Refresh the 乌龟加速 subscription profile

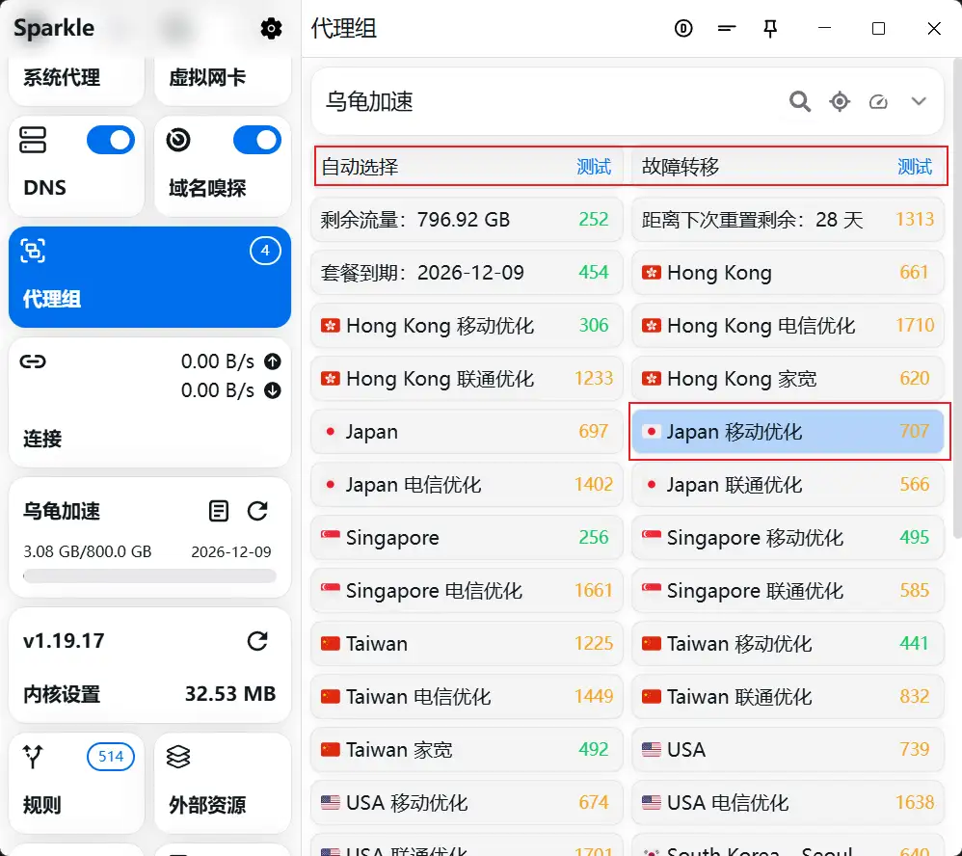257,511
